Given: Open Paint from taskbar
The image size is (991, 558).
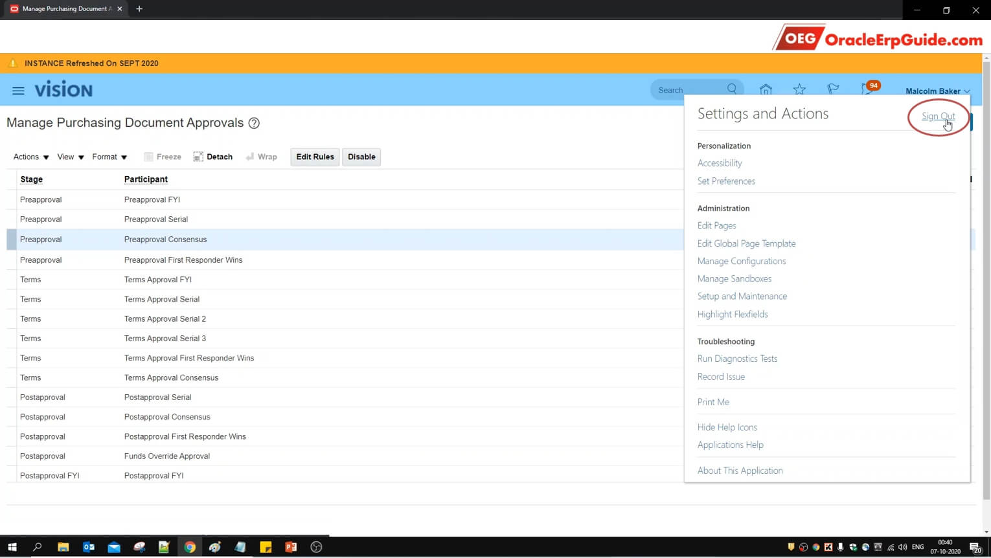Looking at the screenshot, I should 215,547.
